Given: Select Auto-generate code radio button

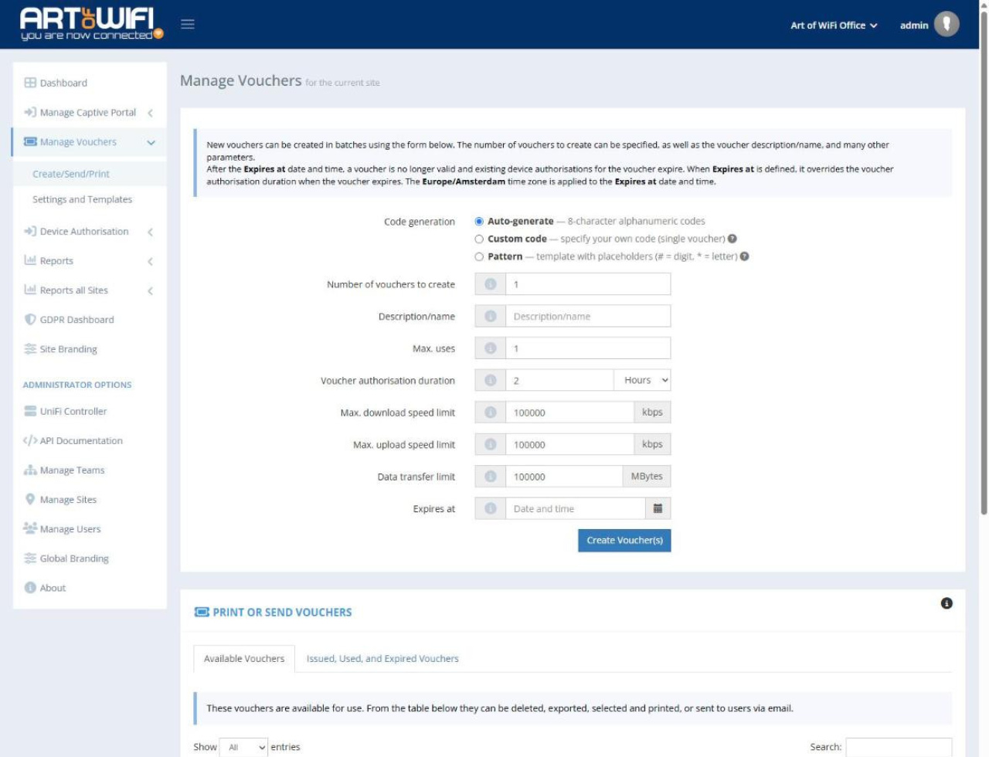Looking at the screenshot, I should (479, 222).
